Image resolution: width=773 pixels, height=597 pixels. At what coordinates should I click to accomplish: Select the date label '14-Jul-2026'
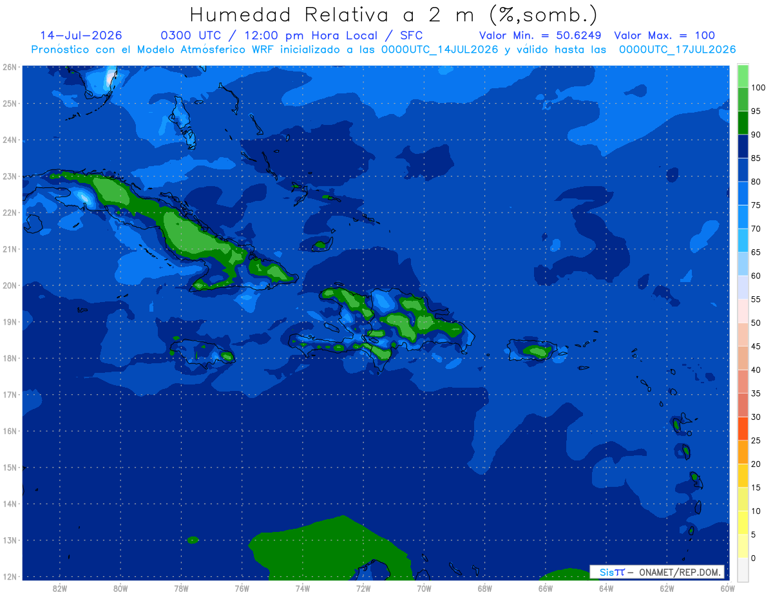tap(81, 35)
